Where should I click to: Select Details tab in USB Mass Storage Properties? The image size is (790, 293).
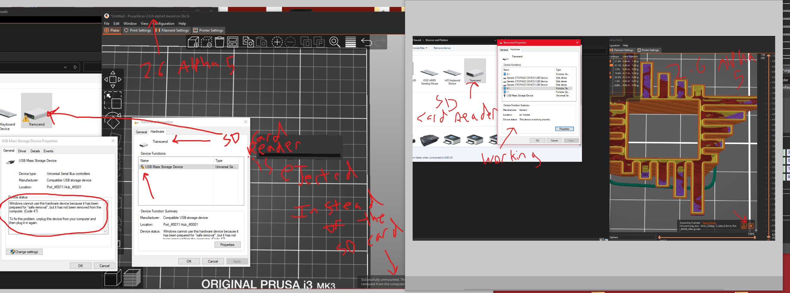[35, 151]
